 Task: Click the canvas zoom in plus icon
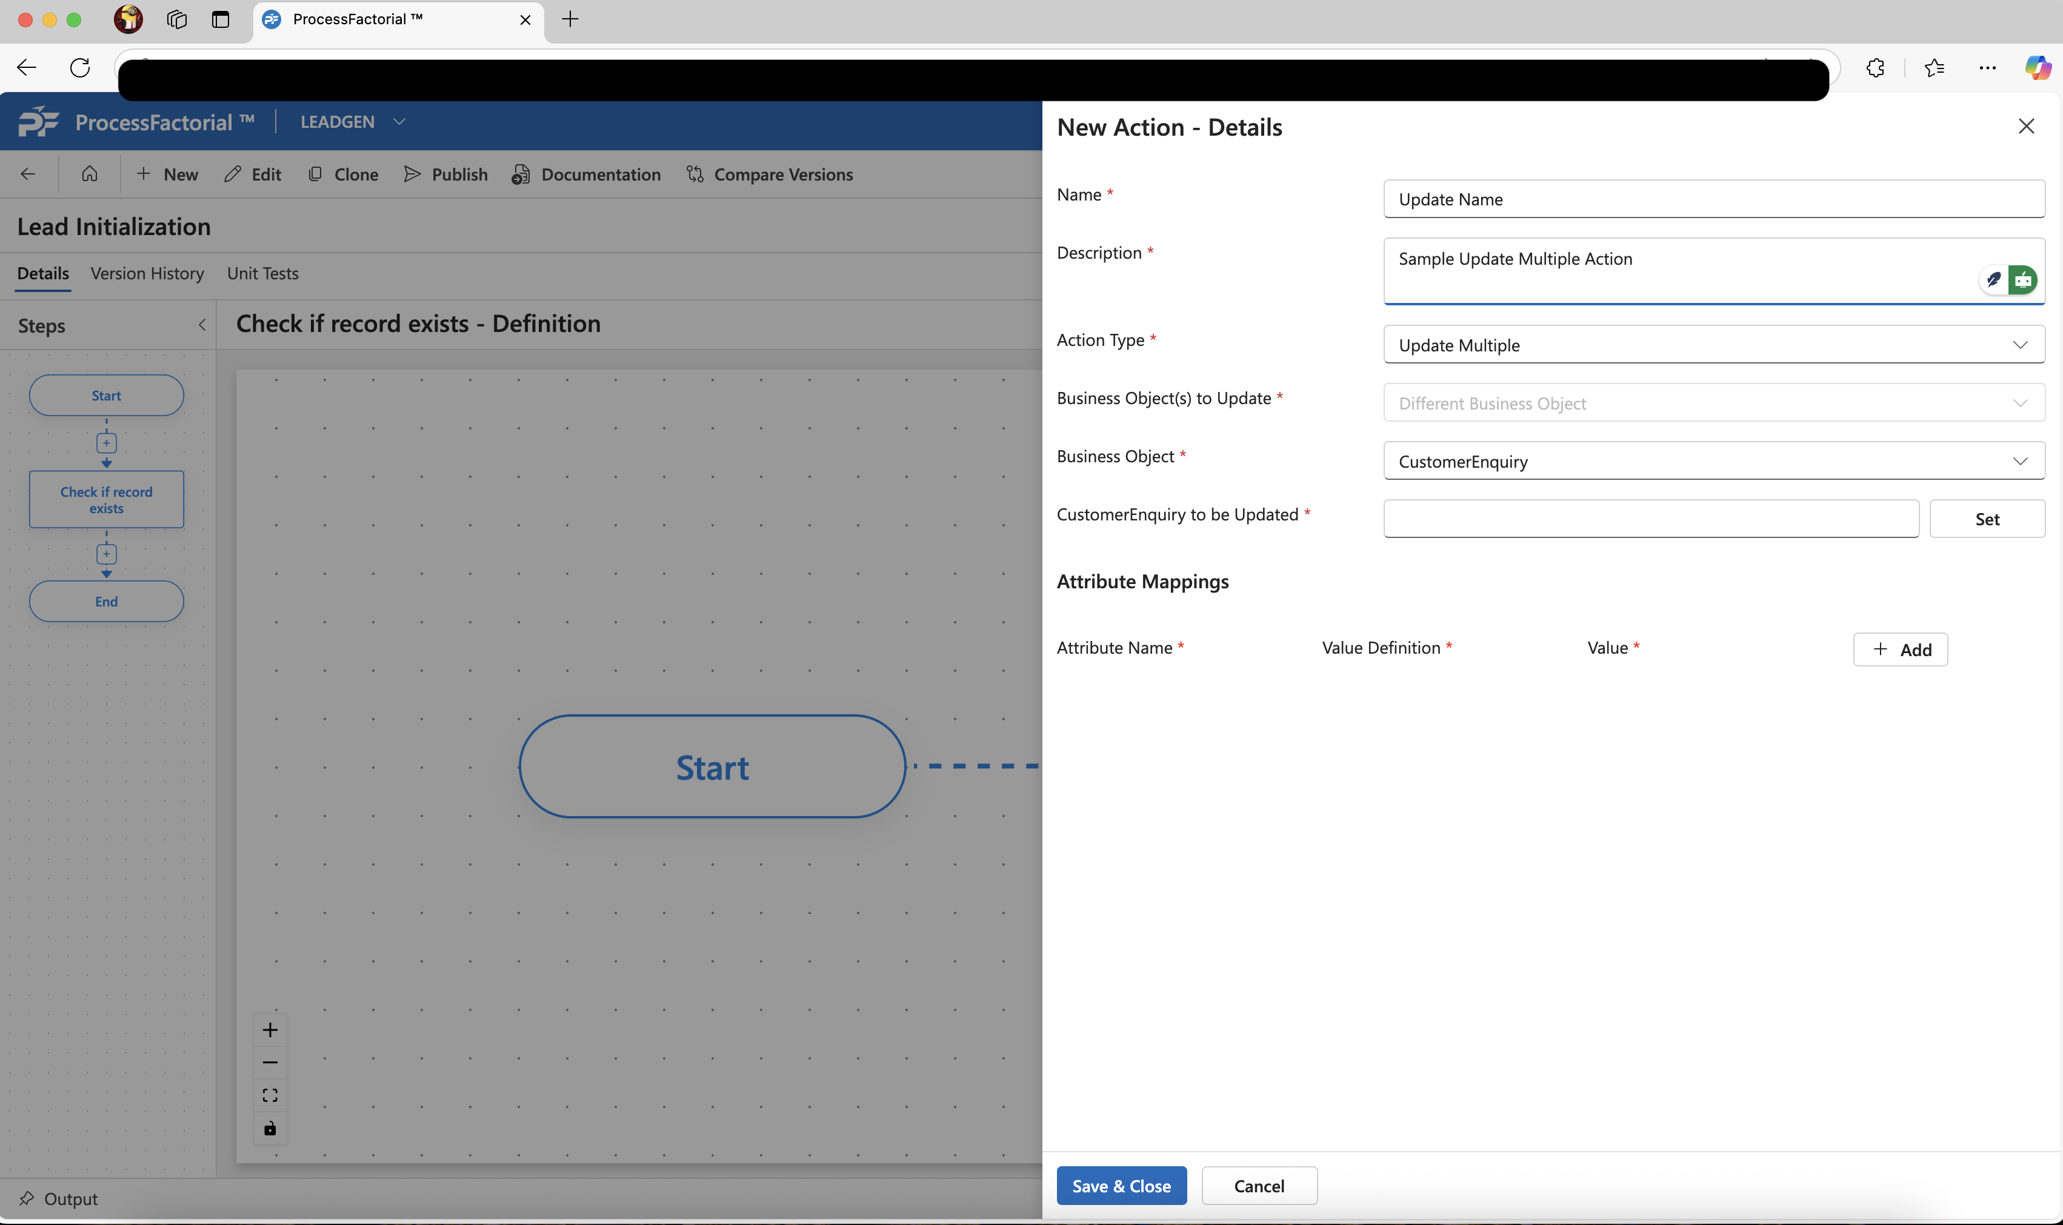[270, 1029]
